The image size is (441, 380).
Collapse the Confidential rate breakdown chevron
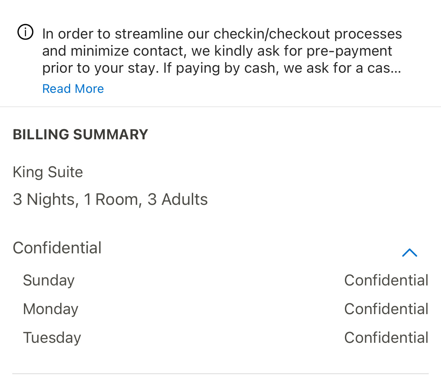tap(410, 253)
